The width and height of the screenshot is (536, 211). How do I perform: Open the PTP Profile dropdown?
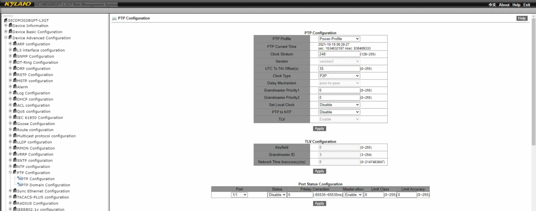tap(339, 39)
